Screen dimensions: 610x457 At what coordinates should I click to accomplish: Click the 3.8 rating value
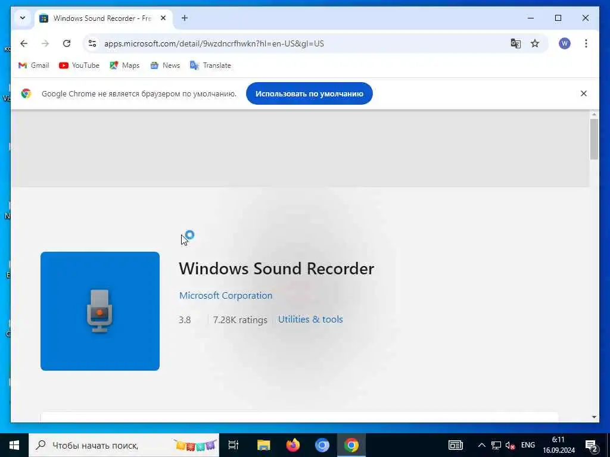(185, 320)
